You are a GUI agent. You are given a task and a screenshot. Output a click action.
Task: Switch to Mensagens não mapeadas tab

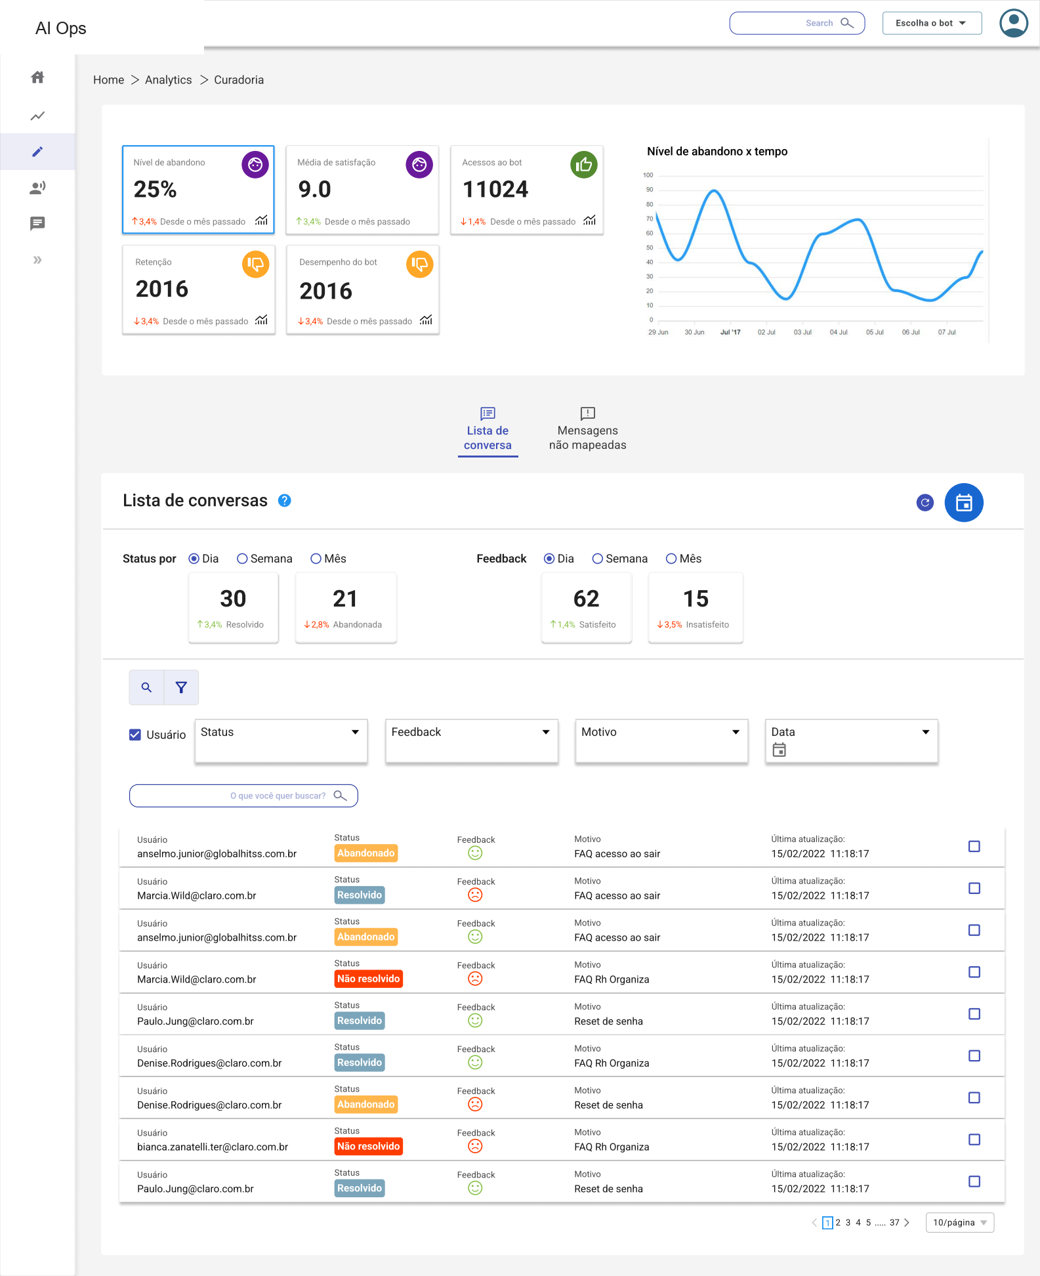coord(588,430)
